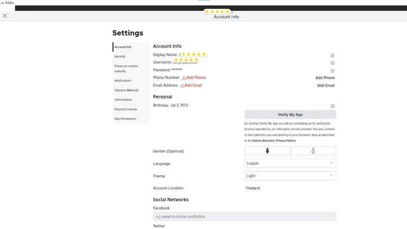Open the Security sidebar tab
The width and height of the screenshot is (407, 229).
tap(131, 56)
